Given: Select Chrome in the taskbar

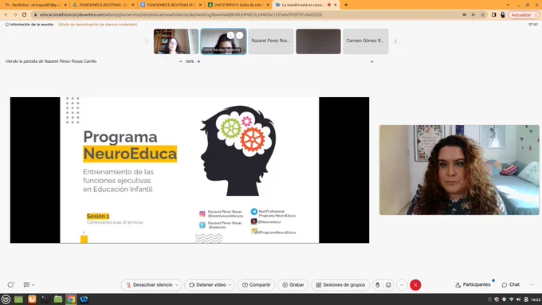Looking at the screenshot, I should pos(71,299).
